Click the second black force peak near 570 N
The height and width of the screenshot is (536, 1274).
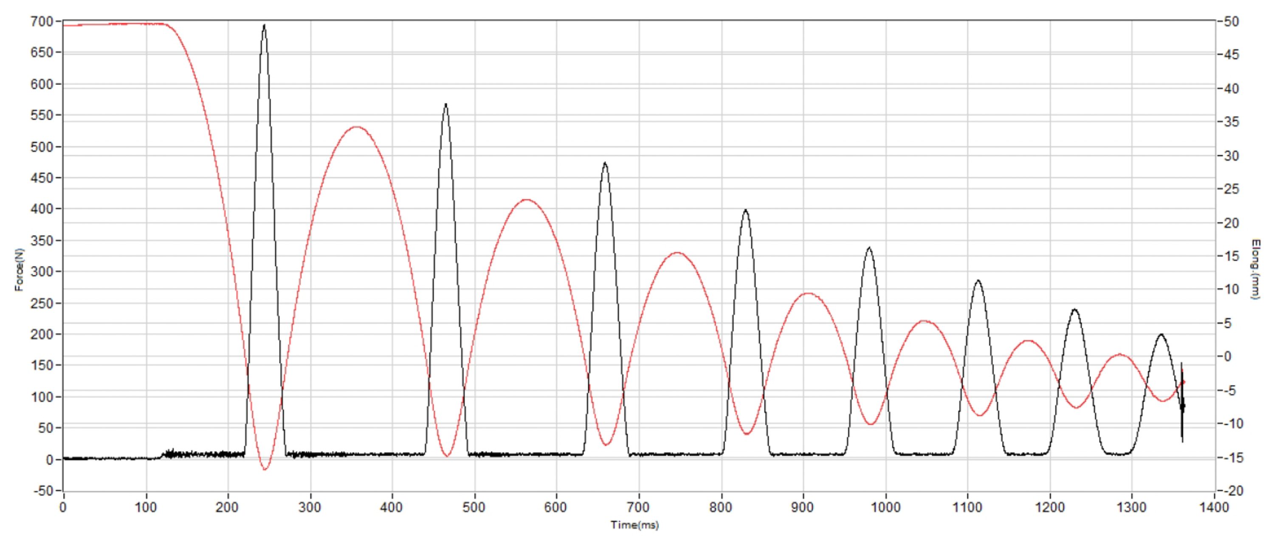pos(445,105)
